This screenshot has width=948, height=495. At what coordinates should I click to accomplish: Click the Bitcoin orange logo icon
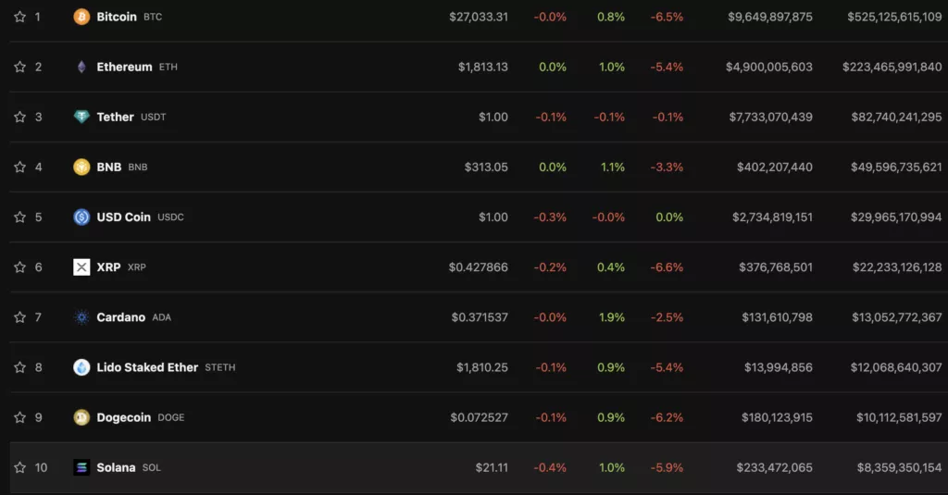pos(81,17)
